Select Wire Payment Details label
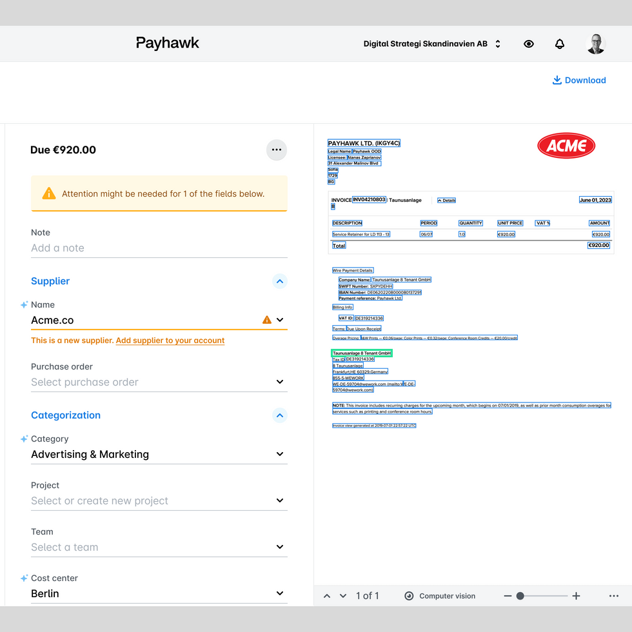The image size is (632, 632). pos(353,270)
